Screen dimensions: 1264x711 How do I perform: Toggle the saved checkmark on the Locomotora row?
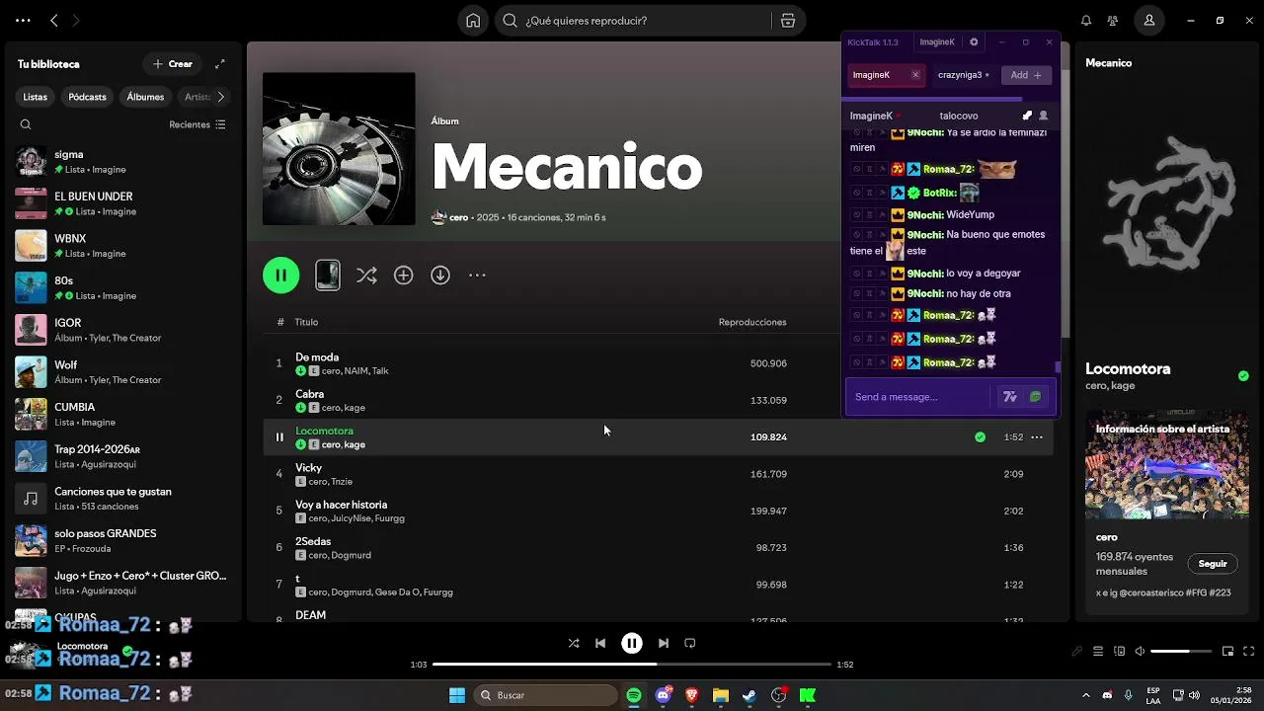(x=980, y=437)
